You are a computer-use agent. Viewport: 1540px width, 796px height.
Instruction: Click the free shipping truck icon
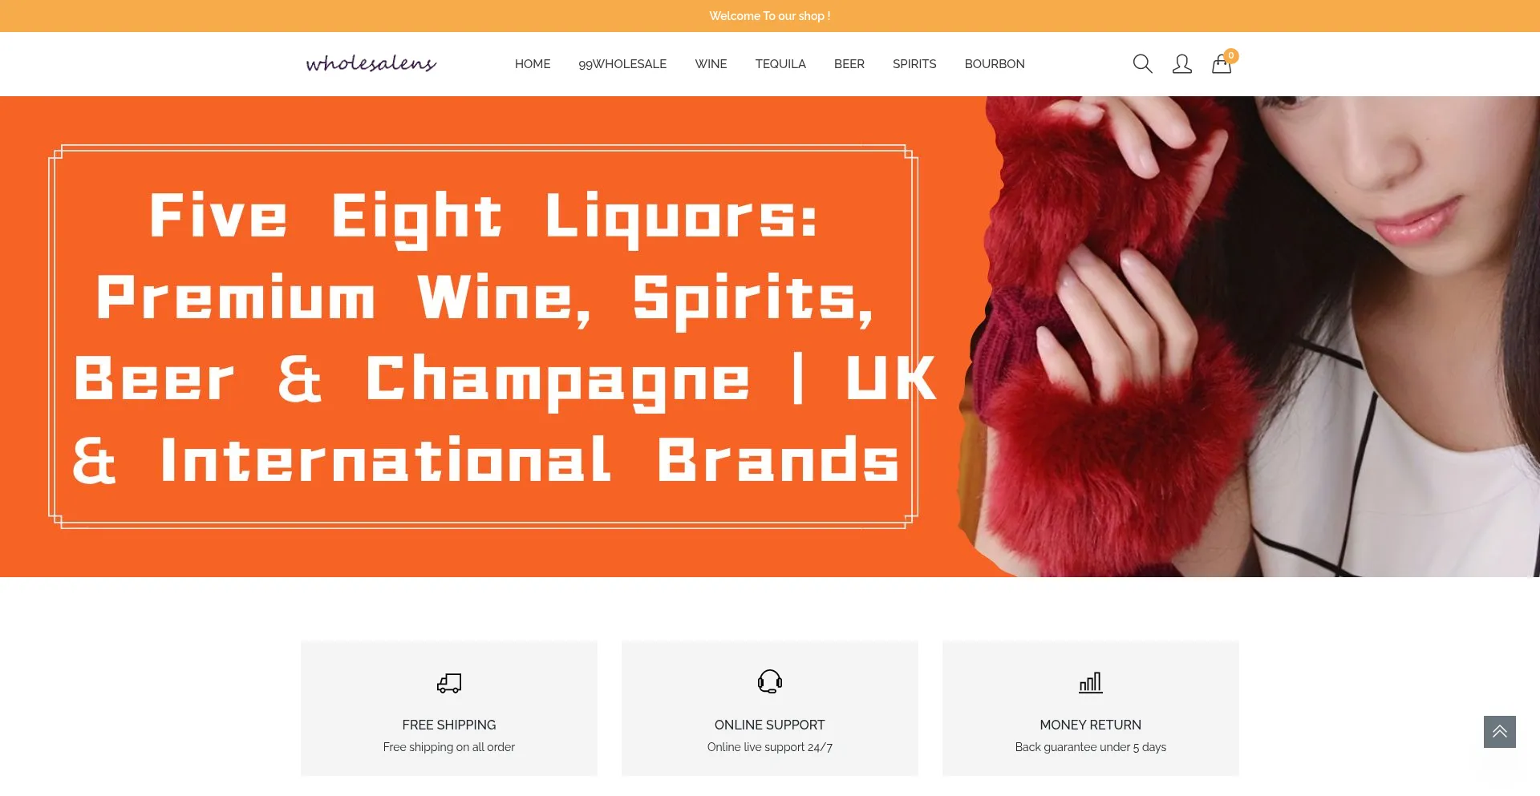(449, 683)
